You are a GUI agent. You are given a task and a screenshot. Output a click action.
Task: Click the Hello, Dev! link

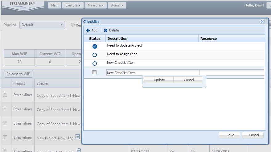click(254, 5)
